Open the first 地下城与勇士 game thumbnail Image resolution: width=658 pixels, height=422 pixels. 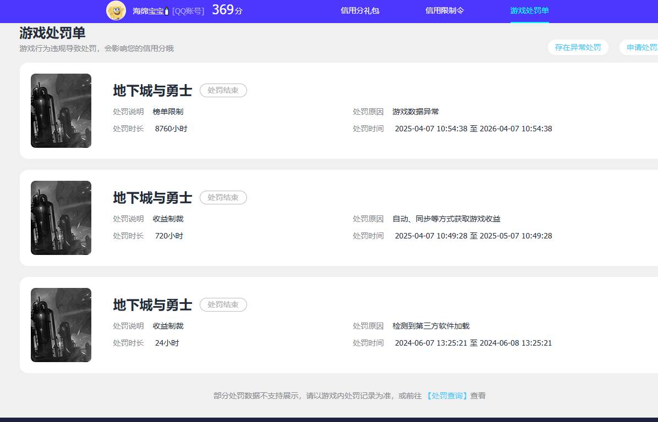(x=61, y=110)
